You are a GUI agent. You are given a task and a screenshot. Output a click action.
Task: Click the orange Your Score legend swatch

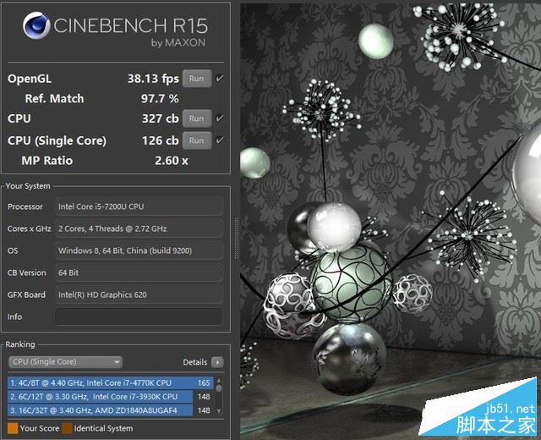point(13,428)
